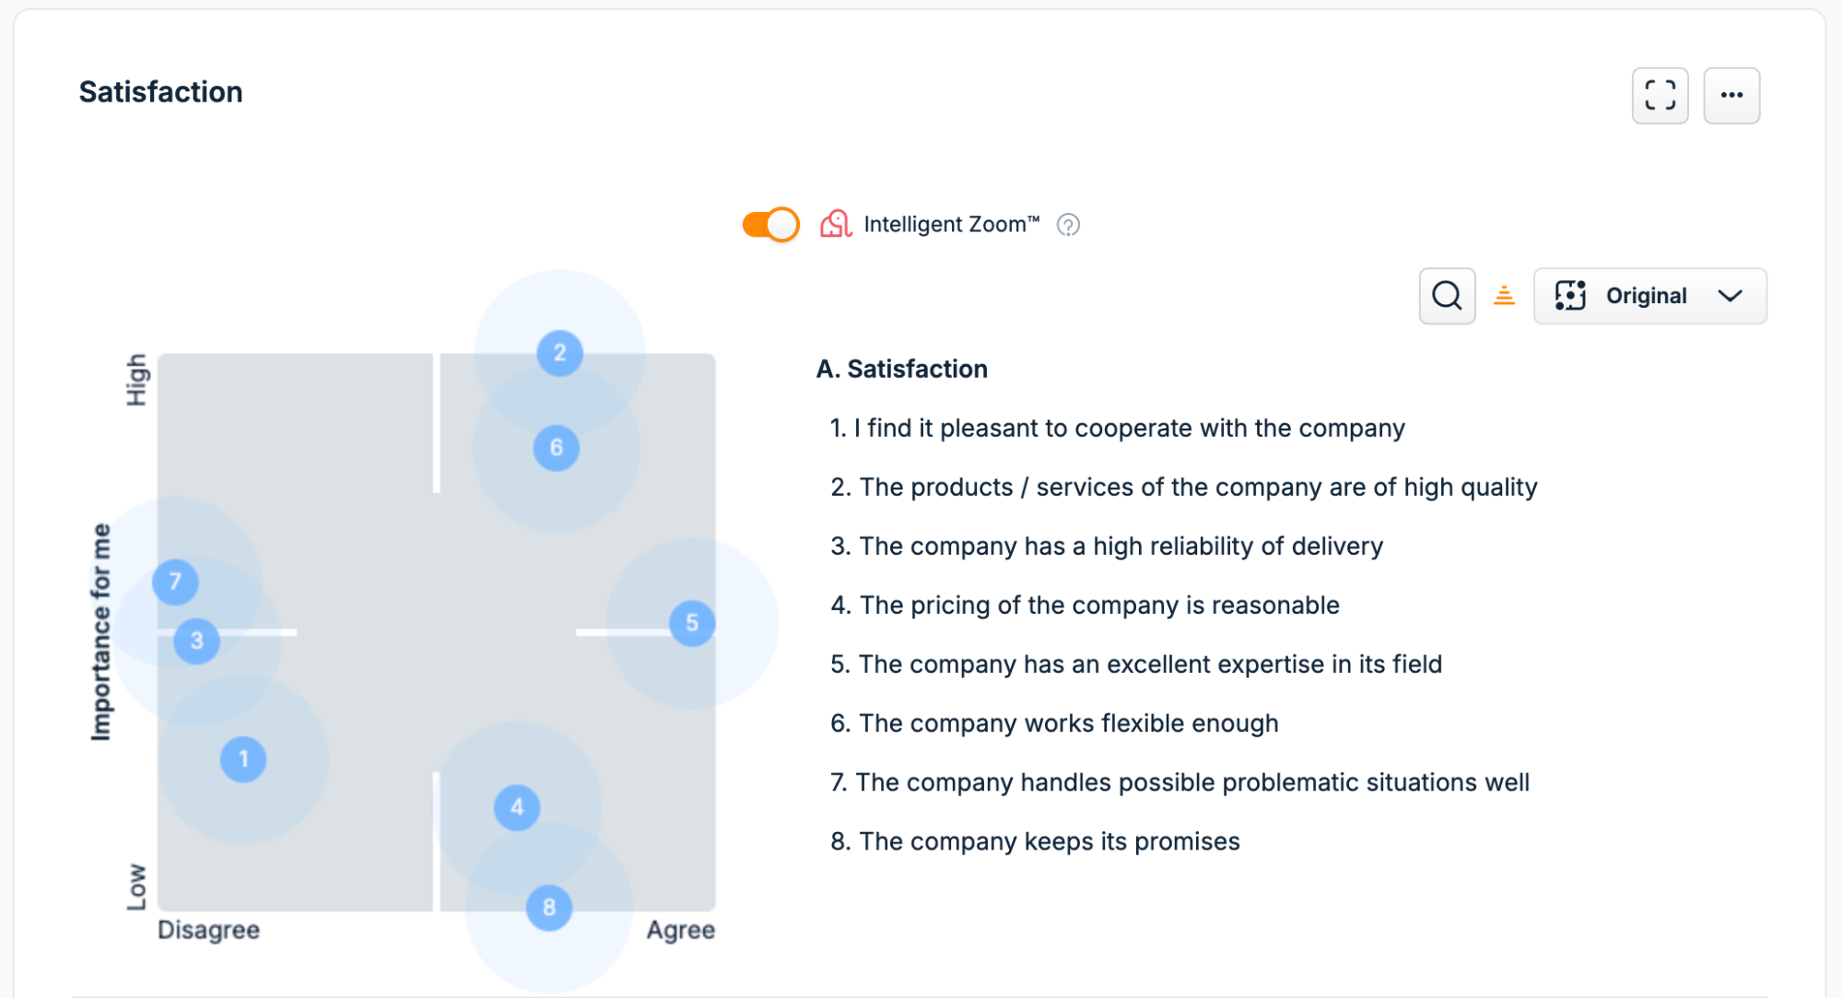Open the Original view dropdown

click(1649, 296)
